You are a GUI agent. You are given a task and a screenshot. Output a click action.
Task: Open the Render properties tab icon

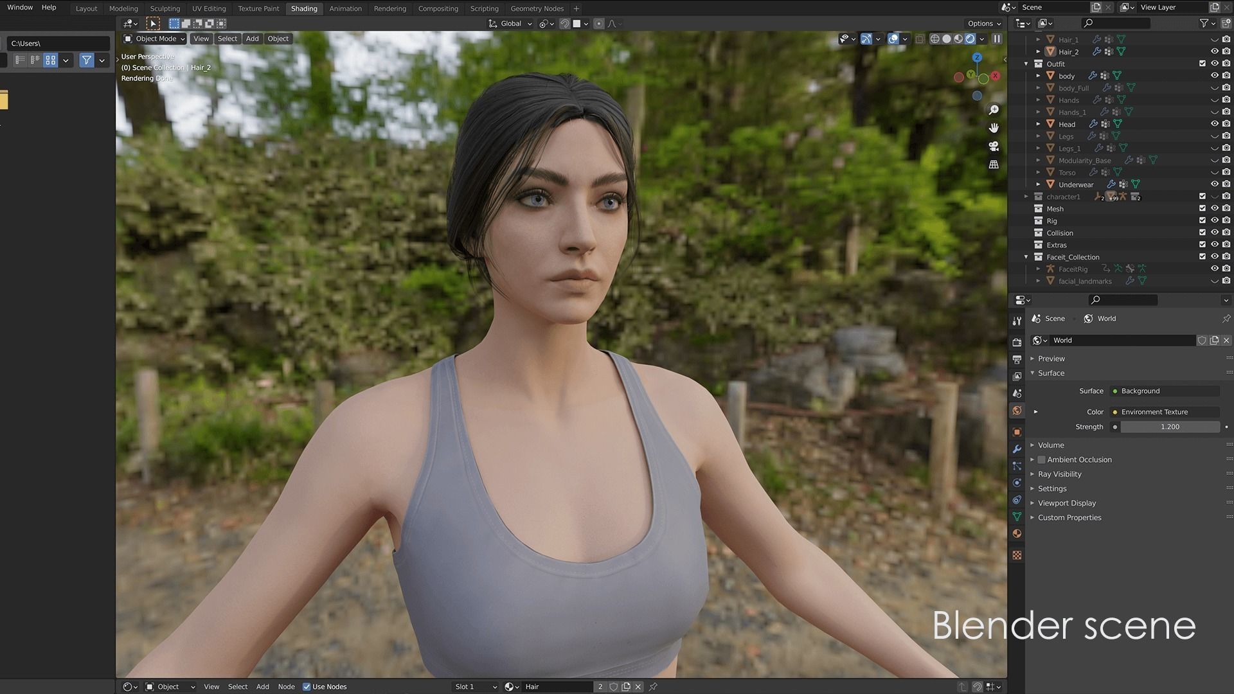pyautogui.click(x=1017, y=343)
